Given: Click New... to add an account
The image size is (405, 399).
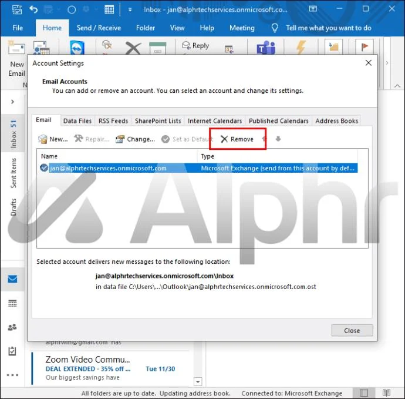Looking at the screenshot, I should point(53,139).
